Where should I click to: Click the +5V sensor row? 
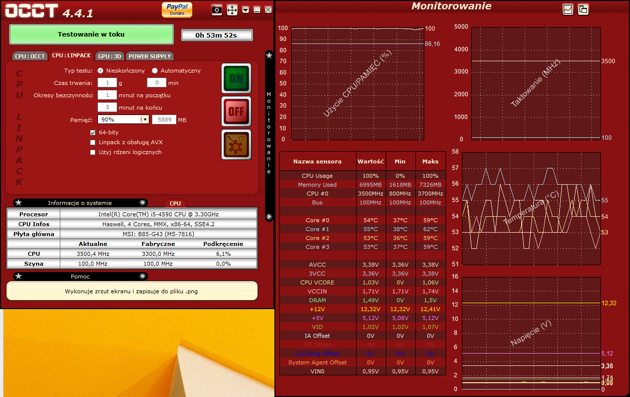362,318
